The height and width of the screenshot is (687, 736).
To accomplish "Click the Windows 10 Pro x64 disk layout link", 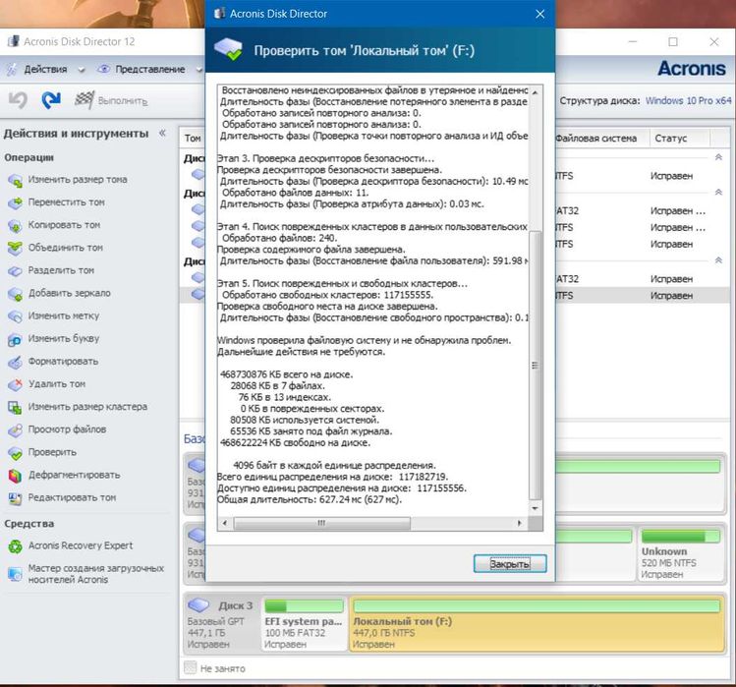I will pos(688,100).
